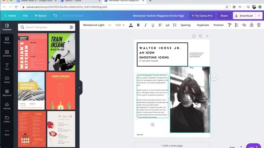Click the Download button
This screenshot has width=264, height=148.
[x=244, y=16]
